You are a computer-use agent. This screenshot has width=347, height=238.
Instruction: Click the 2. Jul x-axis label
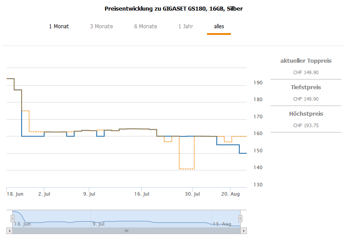pos(44,194)
